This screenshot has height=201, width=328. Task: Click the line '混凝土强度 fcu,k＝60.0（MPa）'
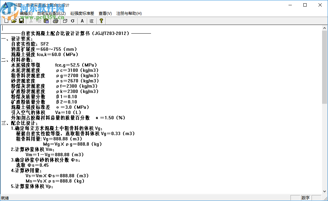45,54
